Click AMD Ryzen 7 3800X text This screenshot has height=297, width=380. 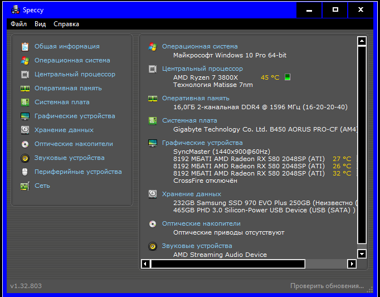206,77
